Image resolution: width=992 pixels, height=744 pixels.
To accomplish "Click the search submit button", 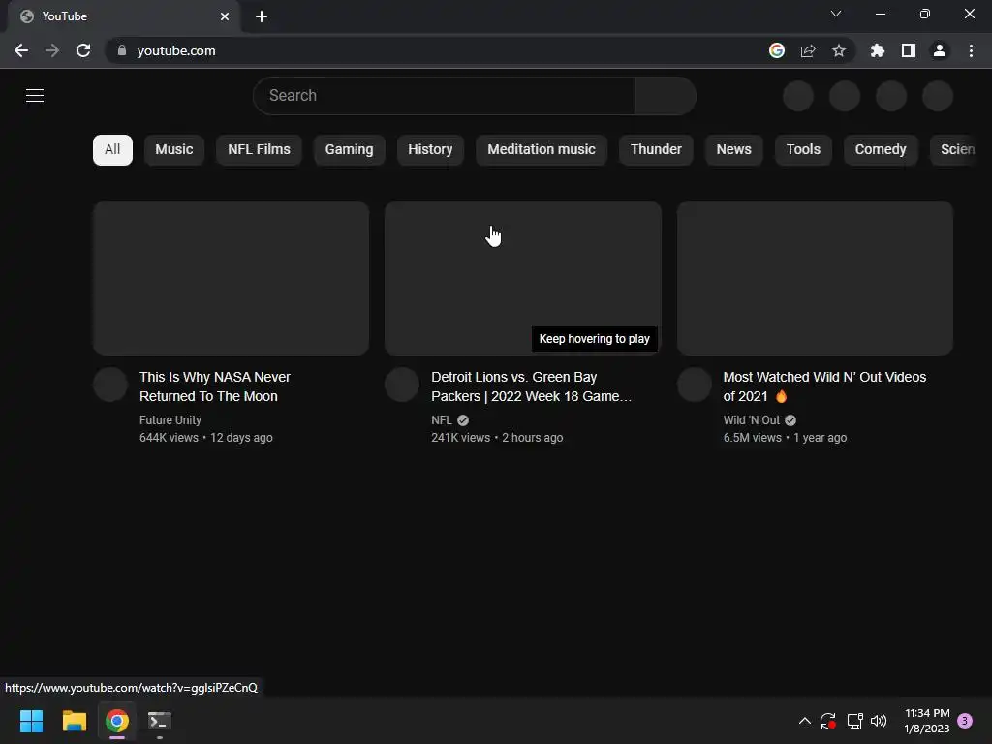I will 666,96.
